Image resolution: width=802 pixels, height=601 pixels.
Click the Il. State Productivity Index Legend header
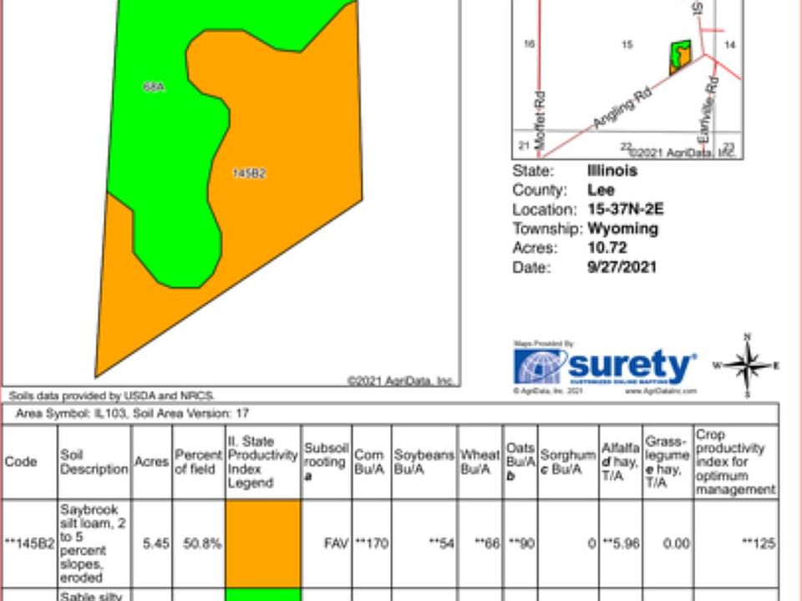[x=262, y=462]
